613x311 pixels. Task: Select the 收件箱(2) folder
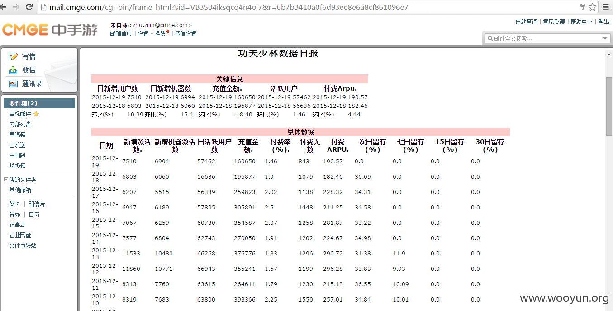(x=39, y=103)
